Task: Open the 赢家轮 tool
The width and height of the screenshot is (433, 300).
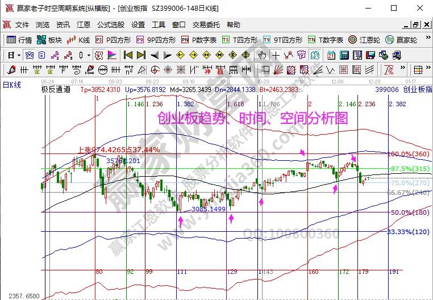Action: pos(401,40)
